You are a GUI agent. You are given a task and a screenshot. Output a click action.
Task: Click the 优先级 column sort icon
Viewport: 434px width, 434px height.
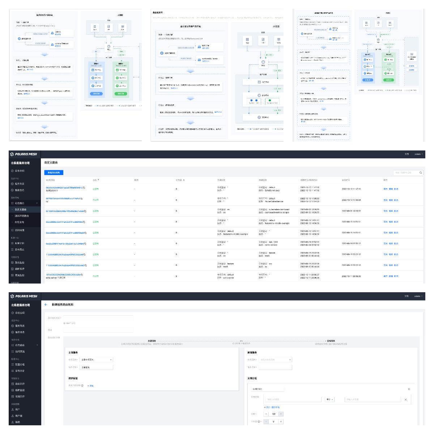click(184, 180)
